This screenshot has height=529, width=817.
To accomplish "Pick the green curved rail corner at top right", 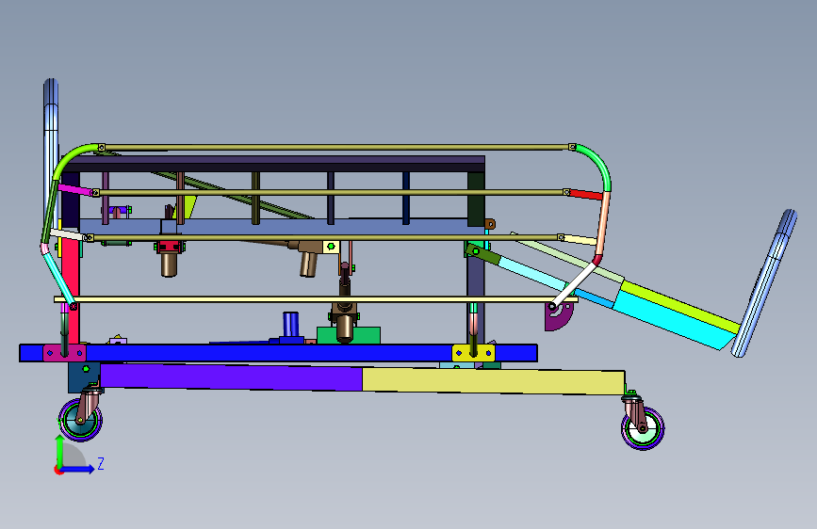I will [x=596, y=163].
